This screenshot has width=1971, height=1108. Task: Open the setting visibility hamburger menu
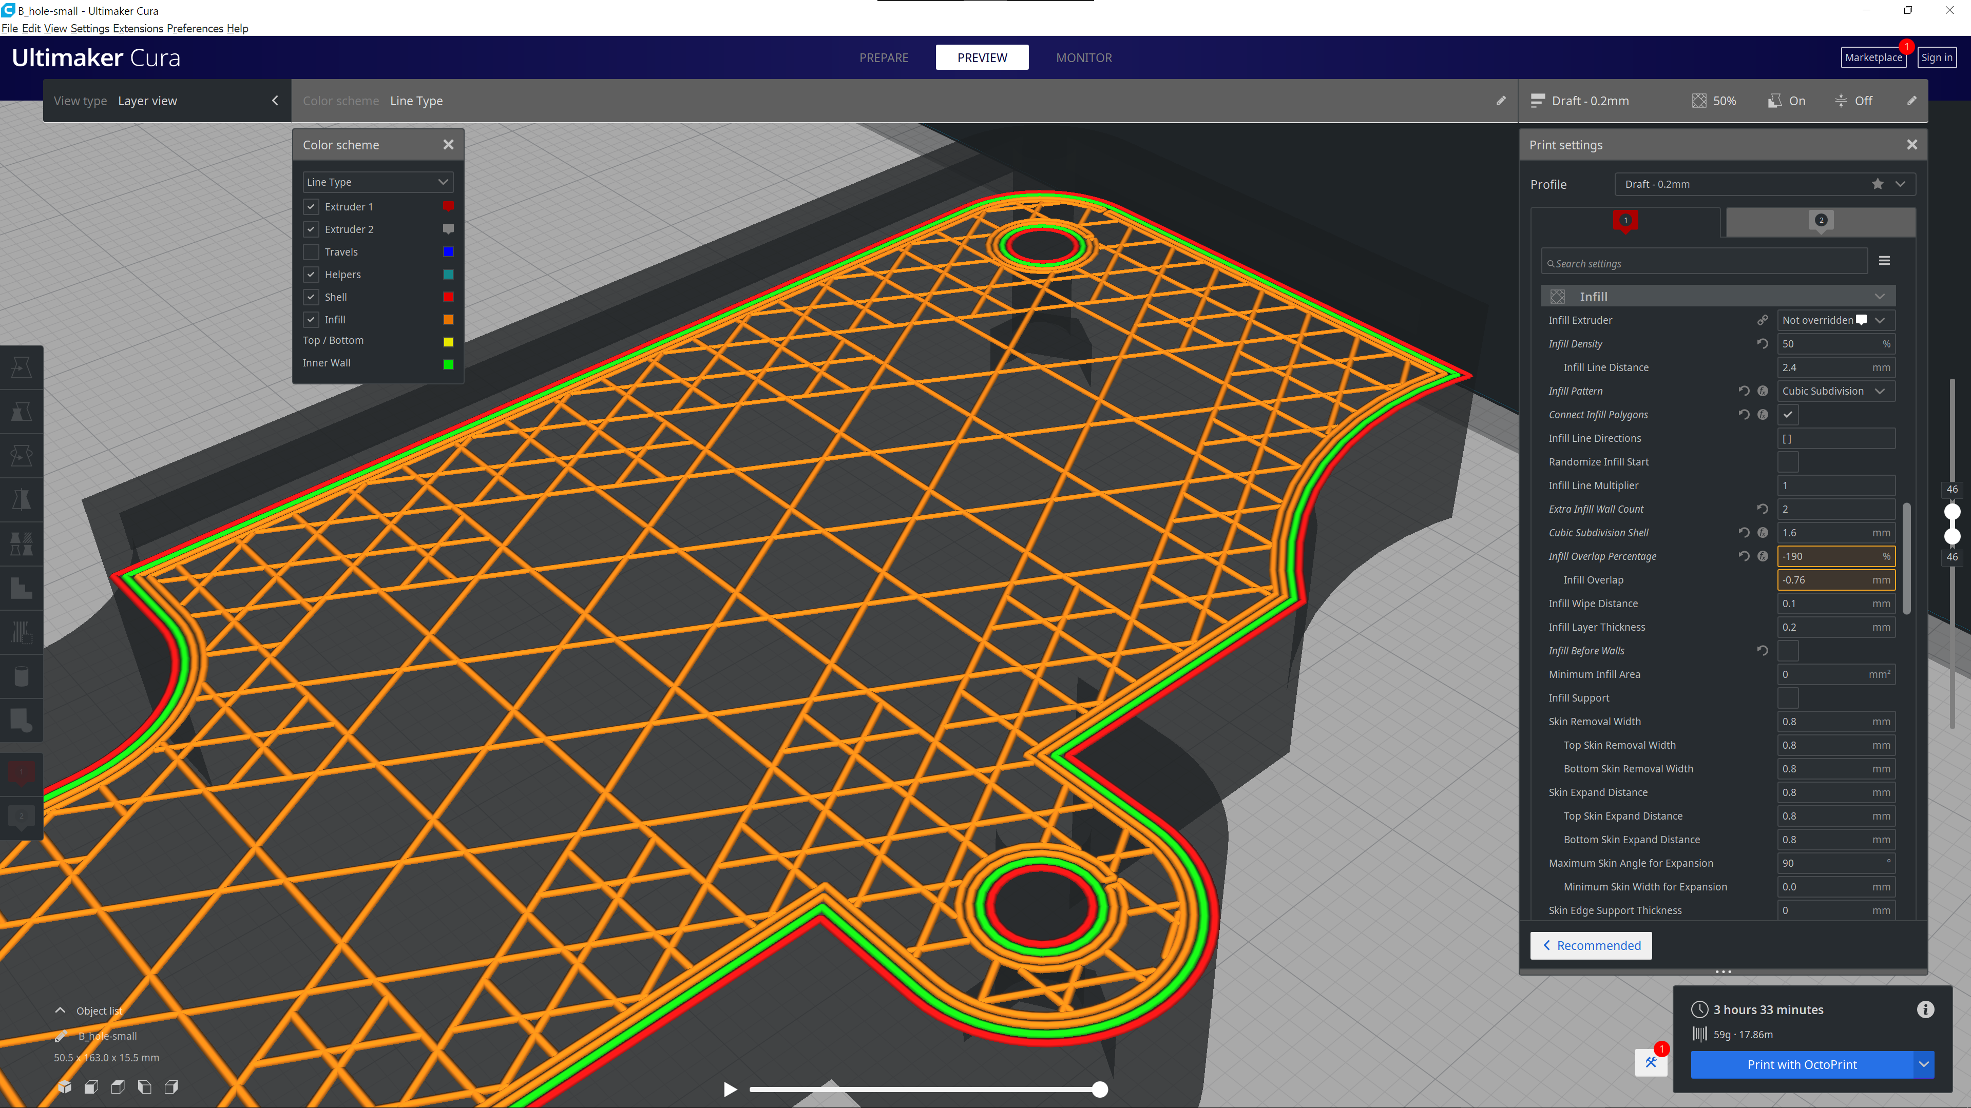[1885, 261]
